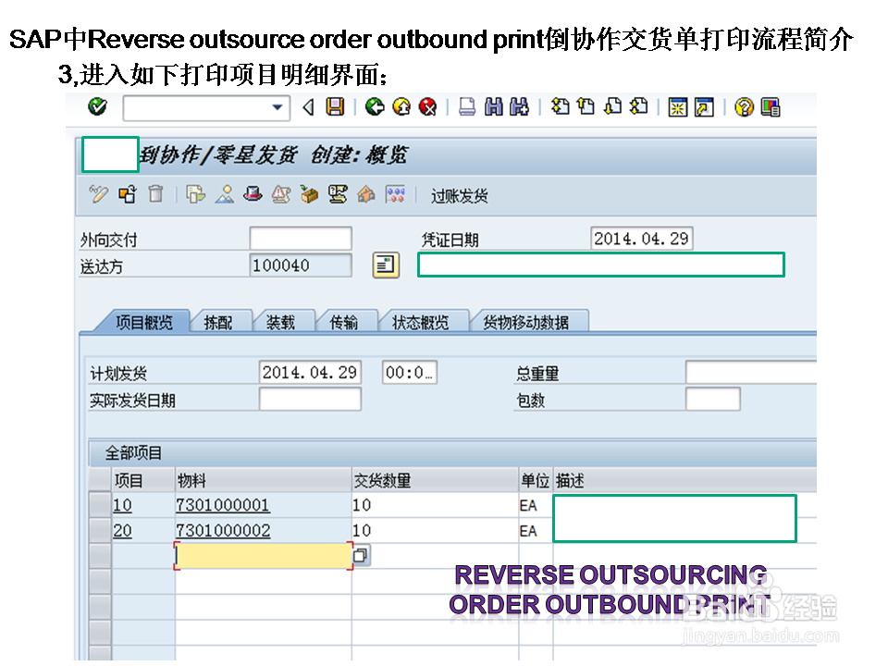The height and width of the screenshot is (666, 888).
Task: Click the trash can Delete icon
Action: 155,194
